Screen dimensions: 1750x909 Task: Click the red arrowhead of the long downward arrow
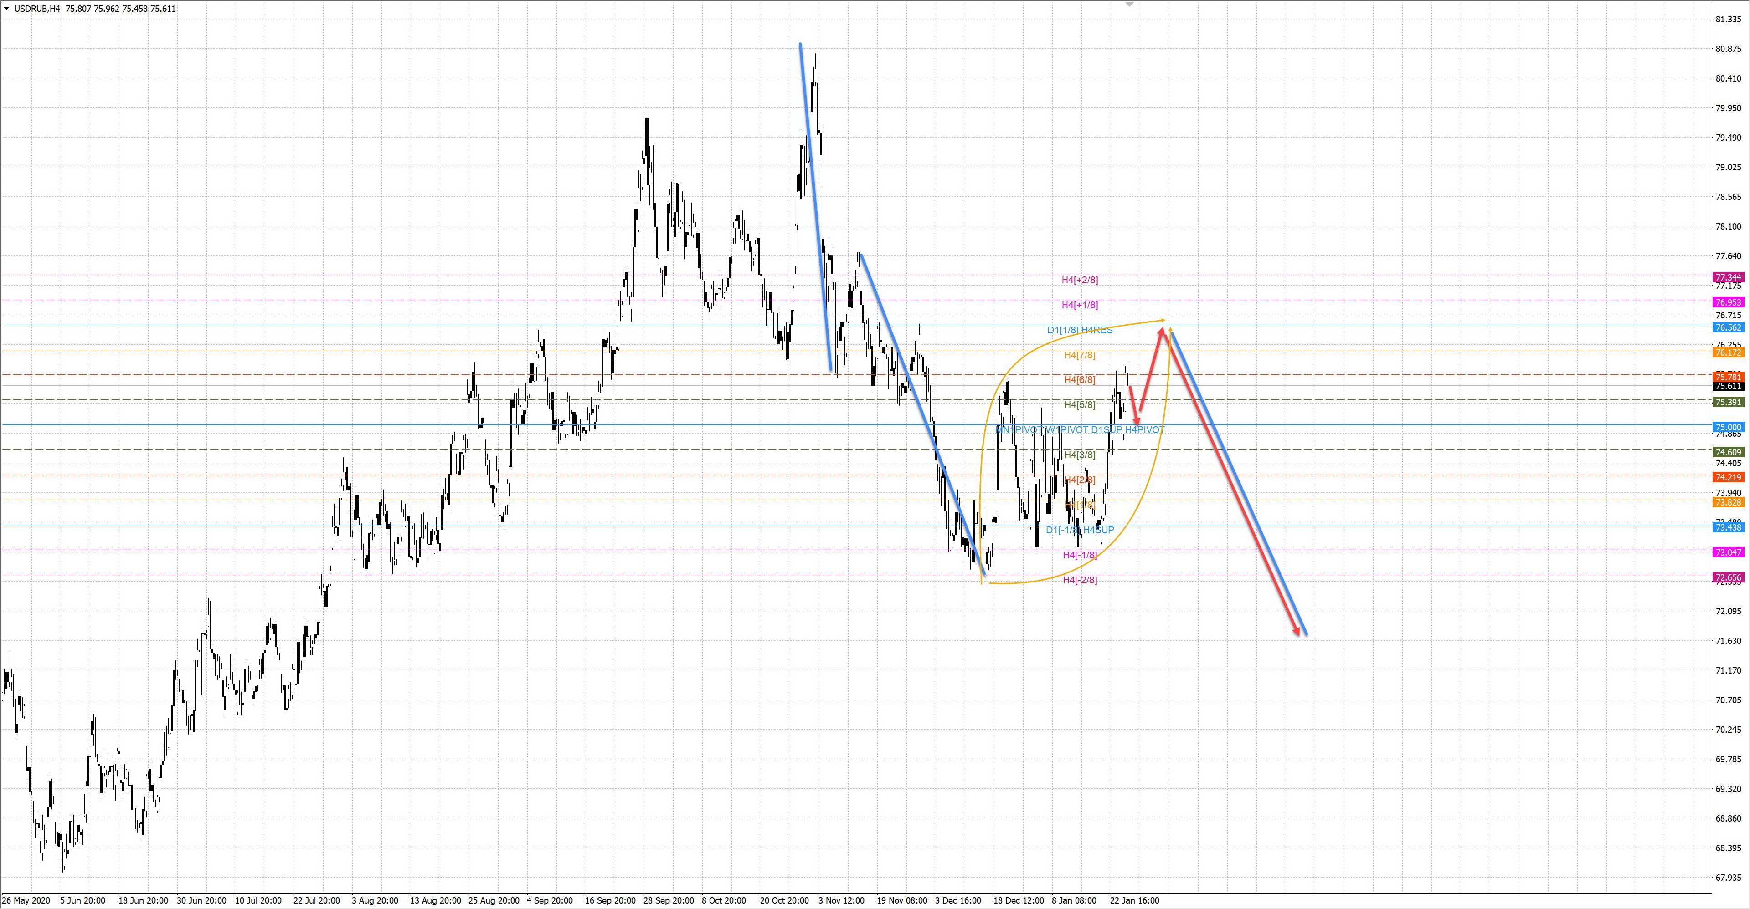(x=1297, y=632)
